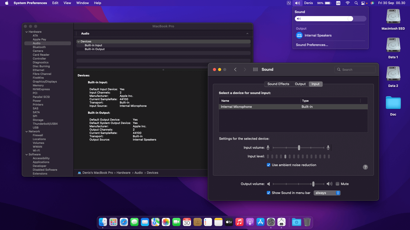The height and width of the screenshot is (230, 410).
Task: Open Apple TV app in Dock
Action: pyautogui.click(x=229, y=222)
